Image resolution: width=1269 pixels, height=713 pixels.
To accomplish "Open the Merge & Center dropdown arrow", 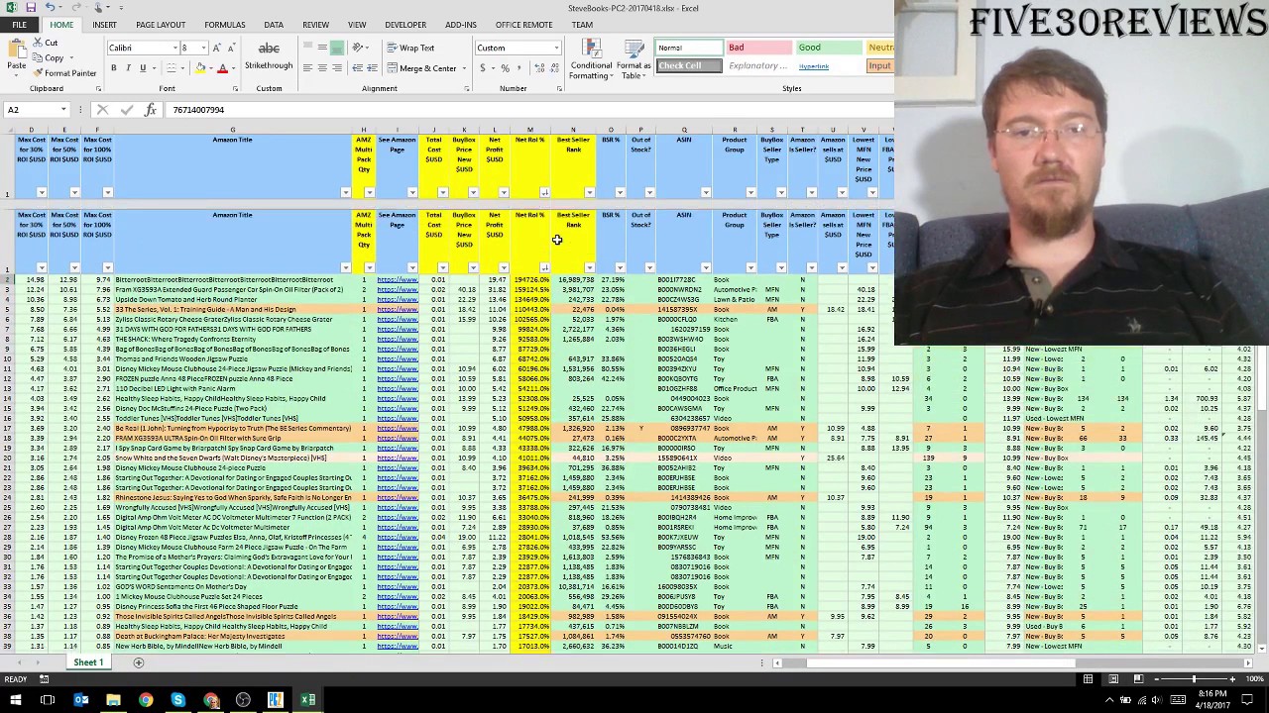I will tap(463, 68).
